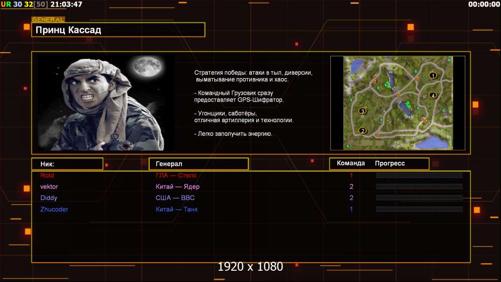The height and width of the screenshot is (282, 501).
Task: Select the Ник column header
Action: click(x=67, y=164)
